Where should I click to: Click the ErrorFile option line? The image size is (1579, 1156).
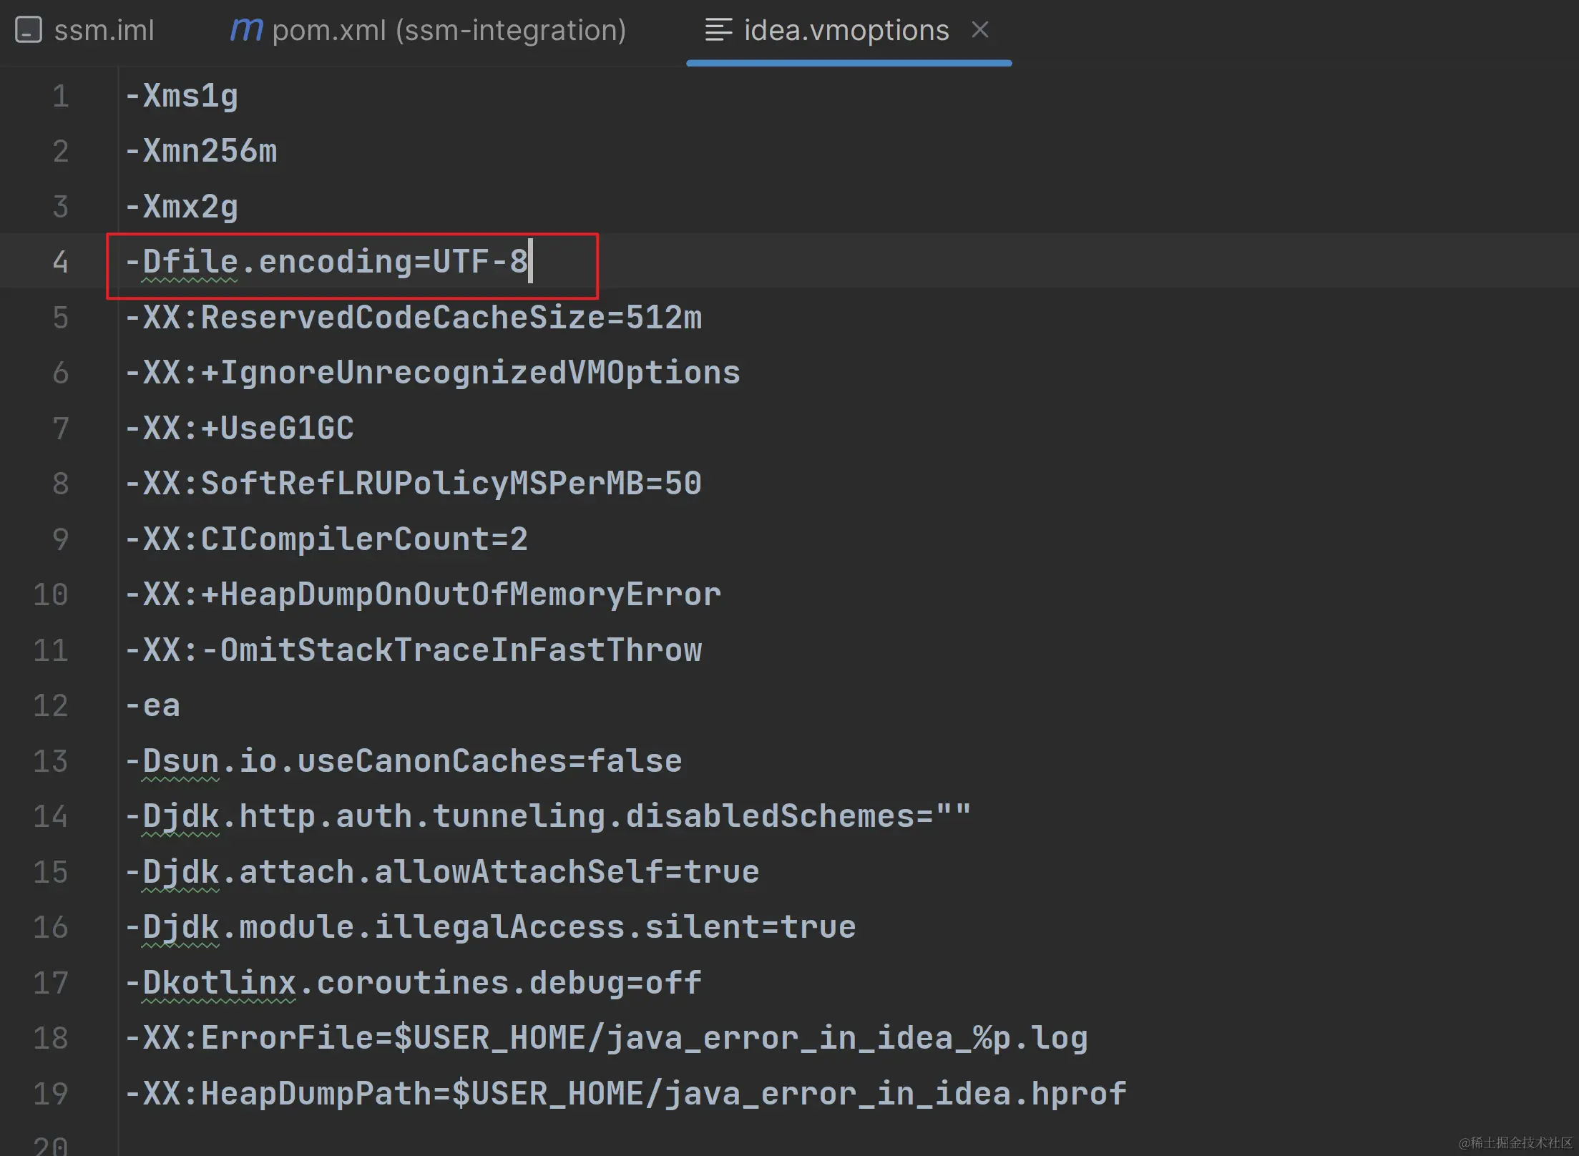[x=606, y=1038]
